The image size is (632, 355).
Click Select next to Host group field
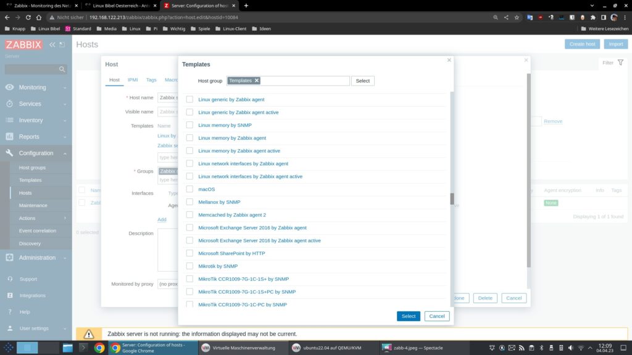(362, 81)
